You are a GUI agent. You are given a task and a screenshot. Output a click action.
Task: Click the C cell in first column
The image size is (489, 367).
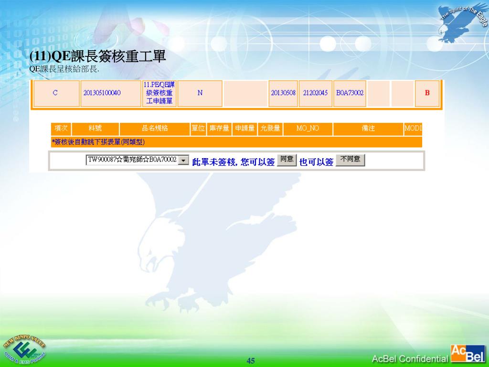click(55, 93)
